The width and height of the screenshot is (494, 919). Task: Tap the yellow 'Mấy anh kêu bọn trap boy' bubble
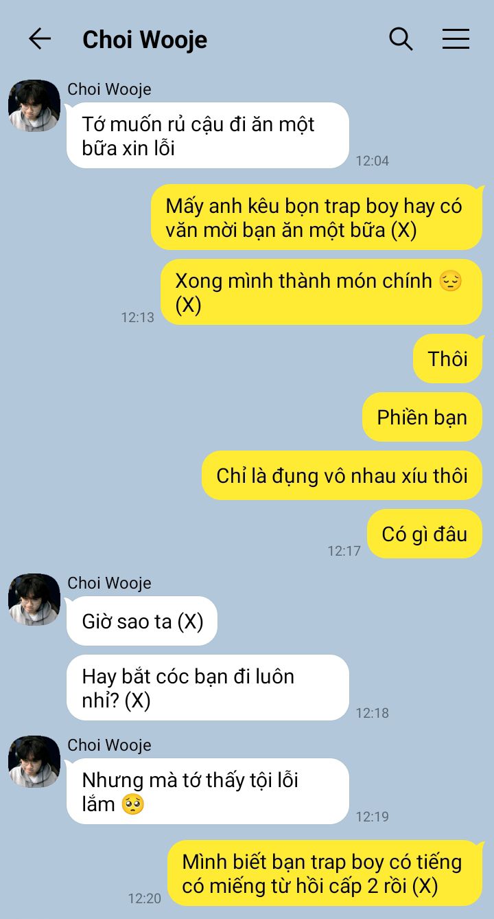[x=316, y=217]
